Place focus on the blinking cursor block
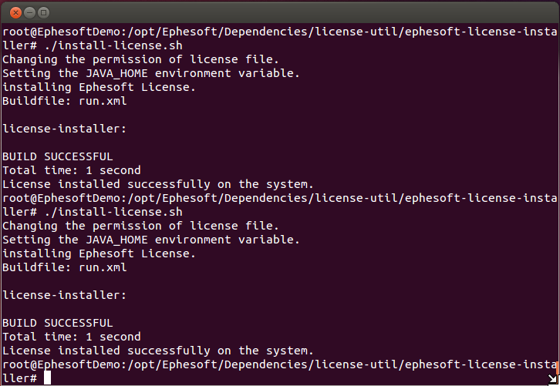Image resolution: width=560 pixels, height=386 pixels. [x=48, y=378]
